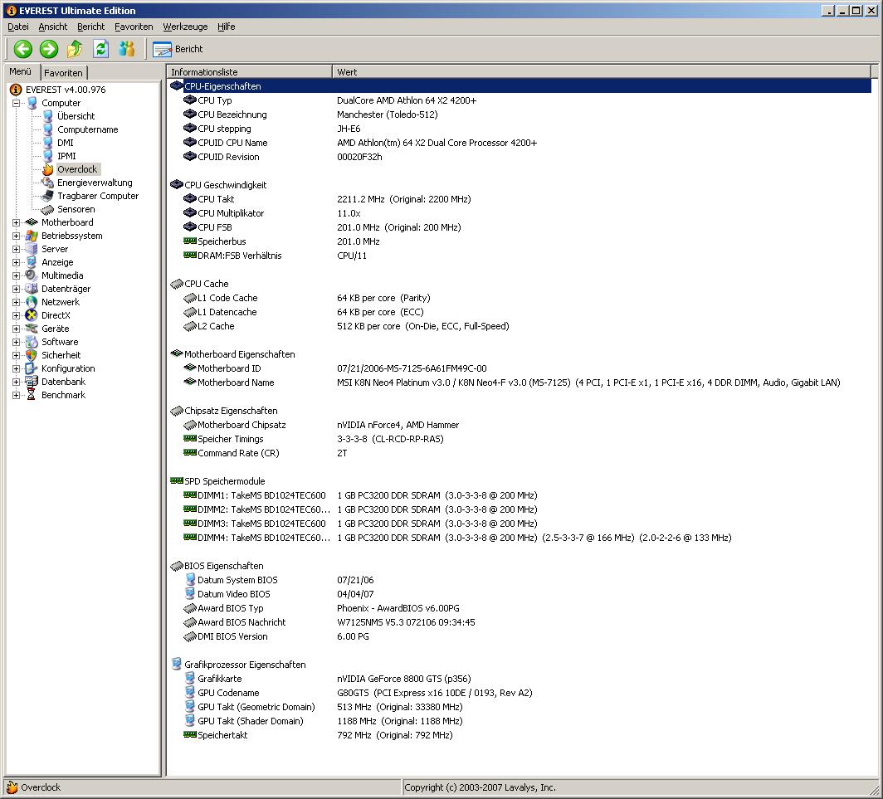Viewport: 883px width, 799px height.
Task: Switch to the Favoriten sidebar tab
Action: (64, 73)
